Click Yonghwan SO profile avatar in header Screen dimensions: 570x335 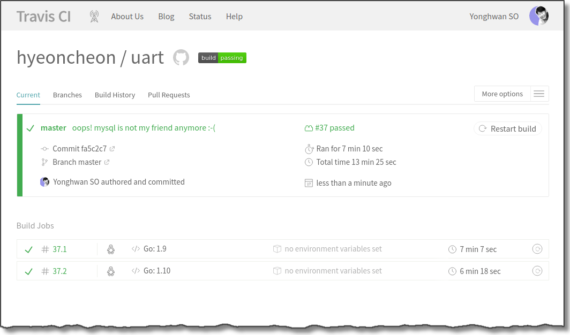click(539, 16)
